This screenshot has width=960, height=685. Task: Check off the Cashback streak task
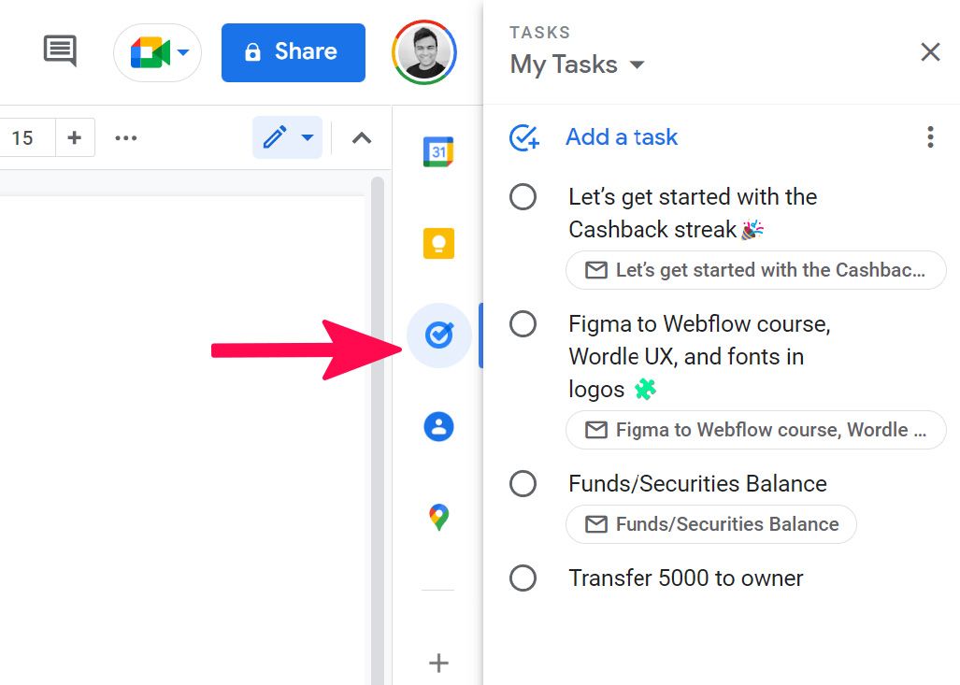point(523,196)
